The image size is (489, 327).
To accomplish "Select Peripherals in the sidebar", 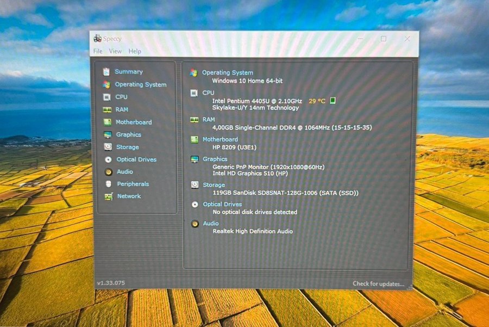I will click(x=133, y=184).
